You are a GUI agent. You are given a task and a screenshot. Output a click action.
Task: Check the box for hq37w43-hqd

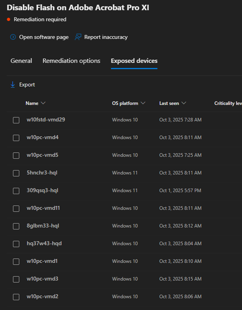pyautogui.click(x=16, y=244)
